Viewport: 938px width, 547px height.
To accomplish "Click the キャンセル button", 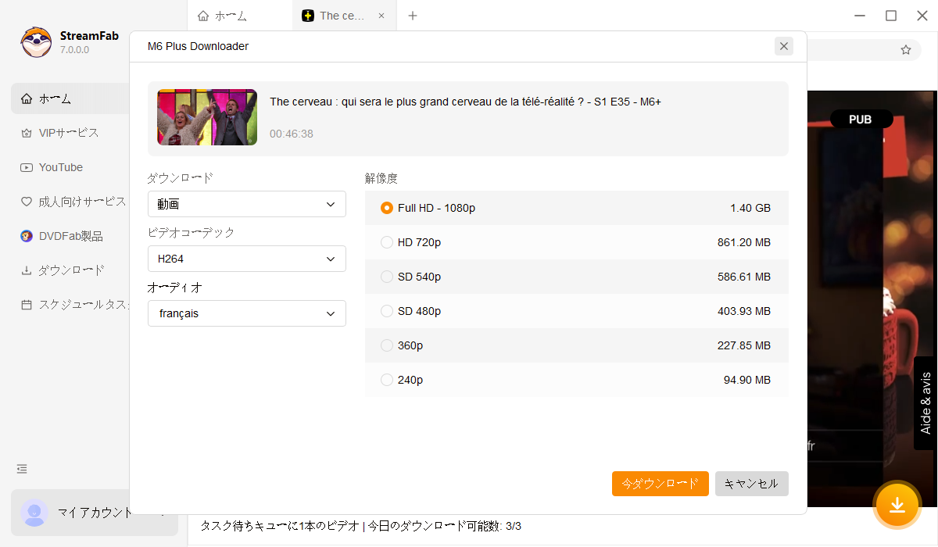I will click(751, 484).
